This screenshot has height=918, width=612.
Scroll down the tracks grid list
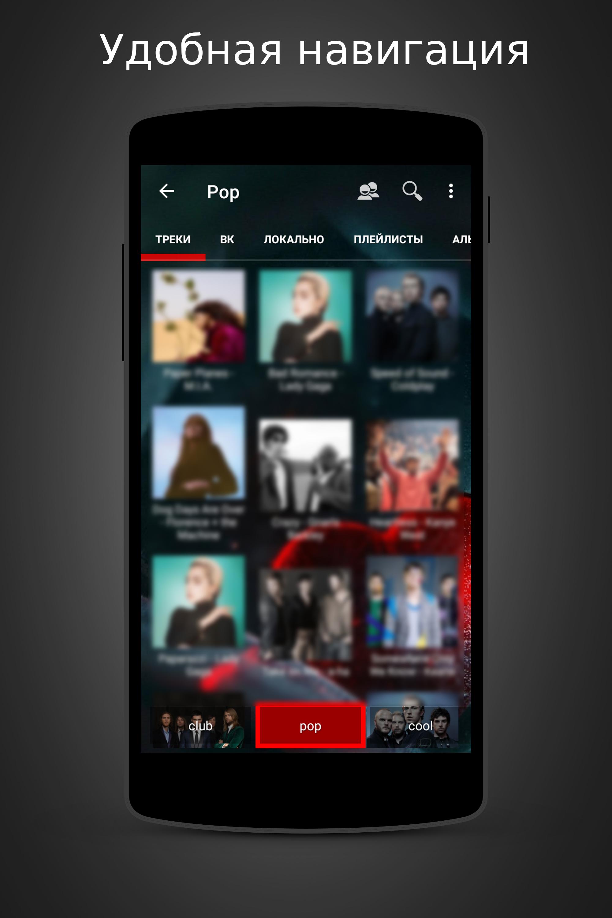coord(307,478)
